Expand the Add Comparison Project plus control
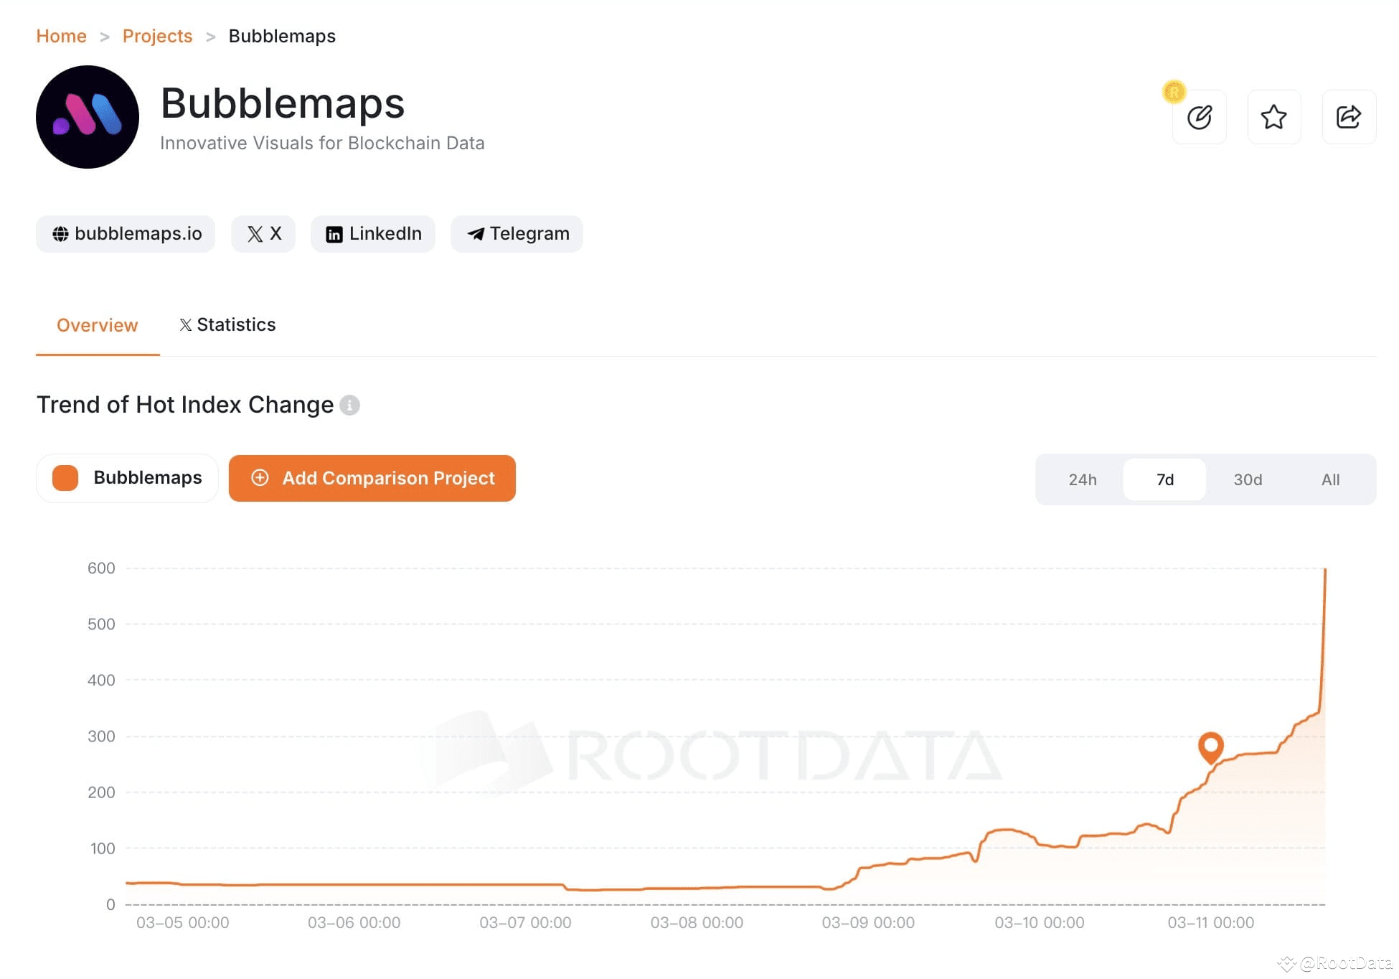The image size is (1399, 979). pyautogui.click(x=260, y=478)
